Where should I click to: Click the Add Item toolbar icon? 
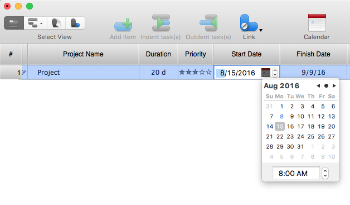coord(123,25)
